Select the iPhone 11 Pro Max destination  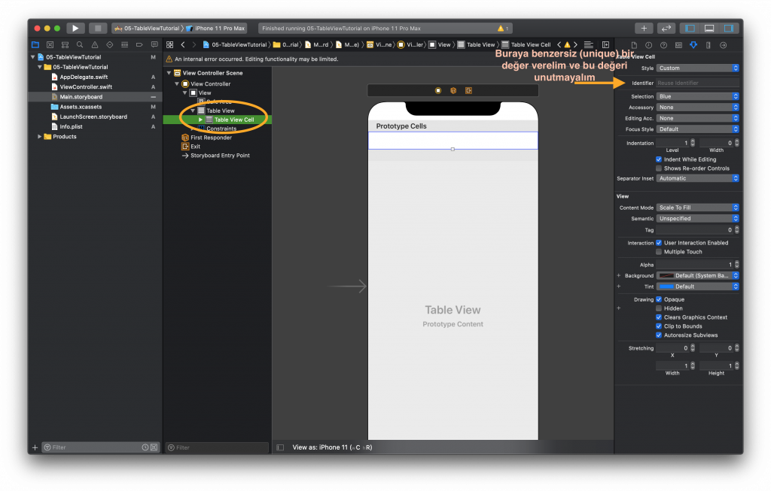pos(219,29)
